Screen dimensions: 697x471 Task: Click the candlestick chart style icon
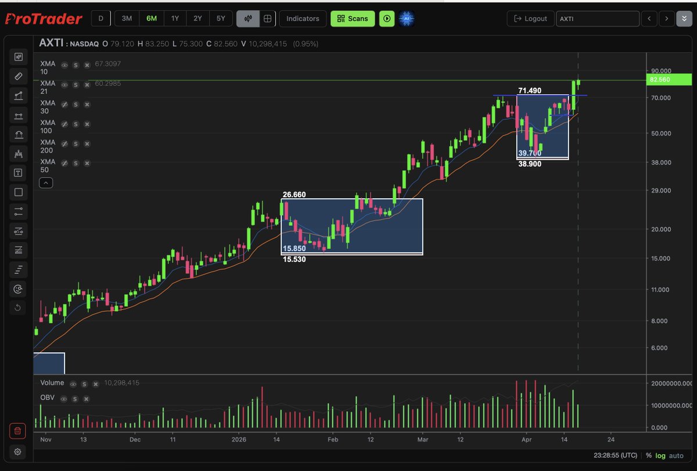coord(247,18)
